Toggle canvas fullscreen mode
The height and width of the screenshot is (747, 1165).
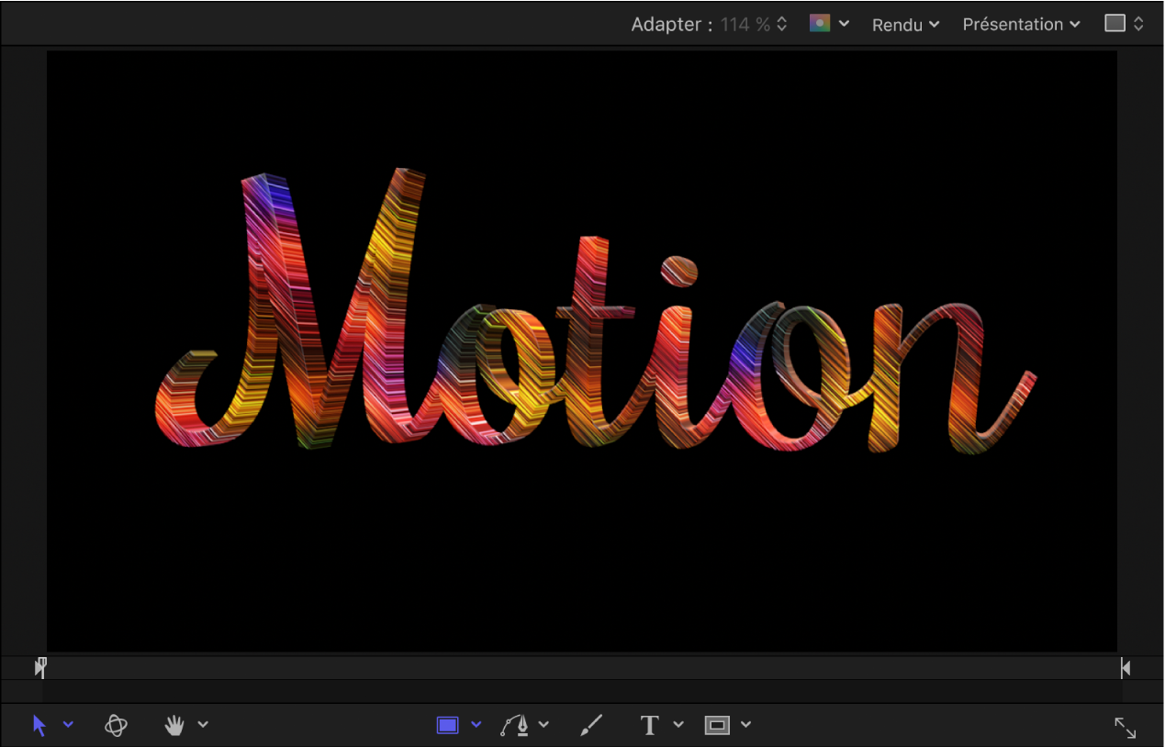pyautogui.click(x=1126, y=727)
